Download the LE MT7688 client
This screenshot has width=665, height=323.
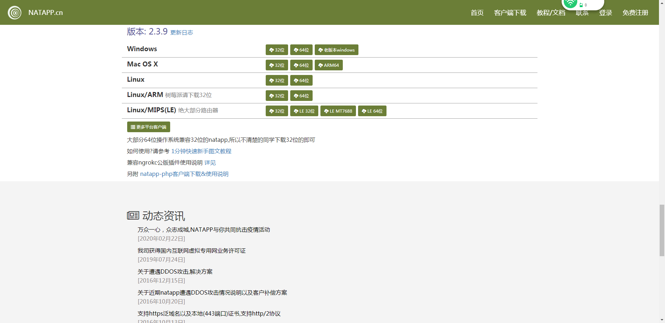coord(338,111)
